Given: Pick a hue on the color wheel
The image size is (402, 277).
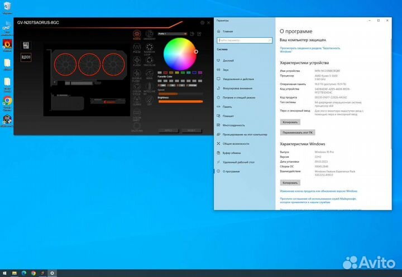Looking at the screenshot, I should tap(180, 54).
